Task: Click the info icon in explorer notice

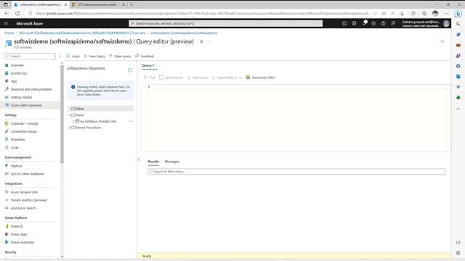Action: 73,87
